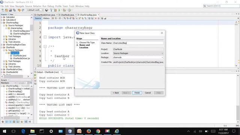Open the Run dropdown arrow in toolbar
This screenshot has width=240, height=135.
[61, 10]
